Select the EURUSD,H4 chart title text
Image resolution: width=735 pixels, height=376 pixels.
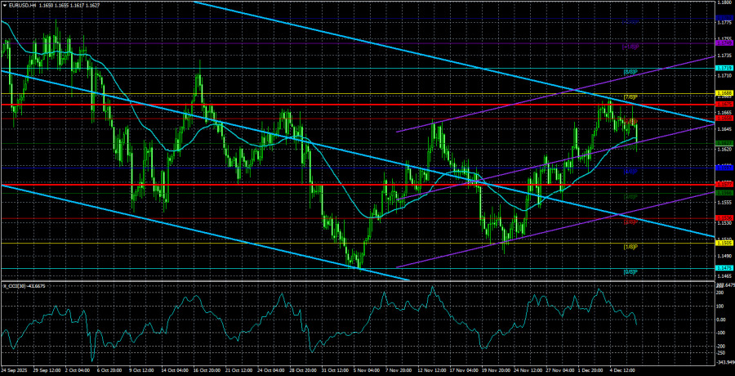pyautogui.click(x=20, y=4)
